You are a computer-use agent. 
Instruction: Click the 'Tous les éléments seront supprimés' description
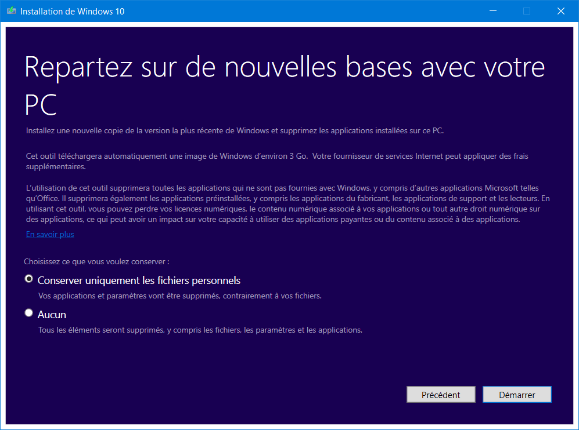(x=200, y=330)
